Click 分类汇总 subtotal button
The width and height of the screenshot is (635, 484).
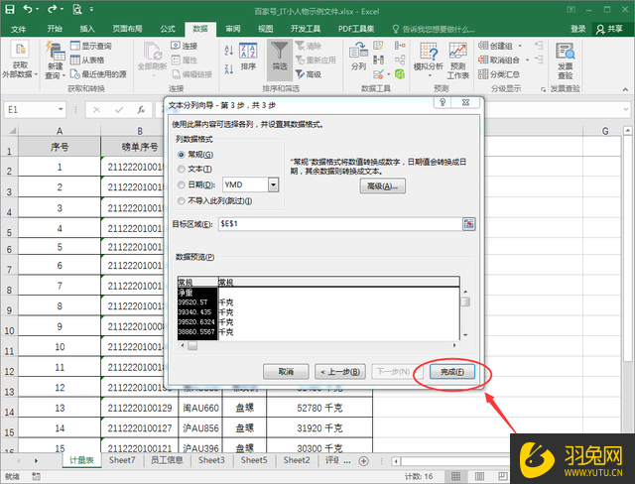point(499,74)
